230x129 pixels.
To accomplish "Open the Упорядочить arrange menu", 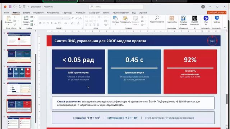I will click(125, 20).
